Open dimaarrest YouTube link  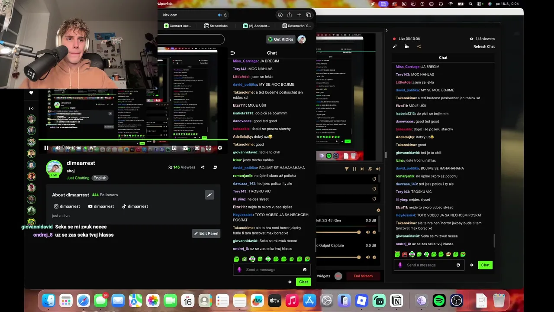[x=101, y=206]
